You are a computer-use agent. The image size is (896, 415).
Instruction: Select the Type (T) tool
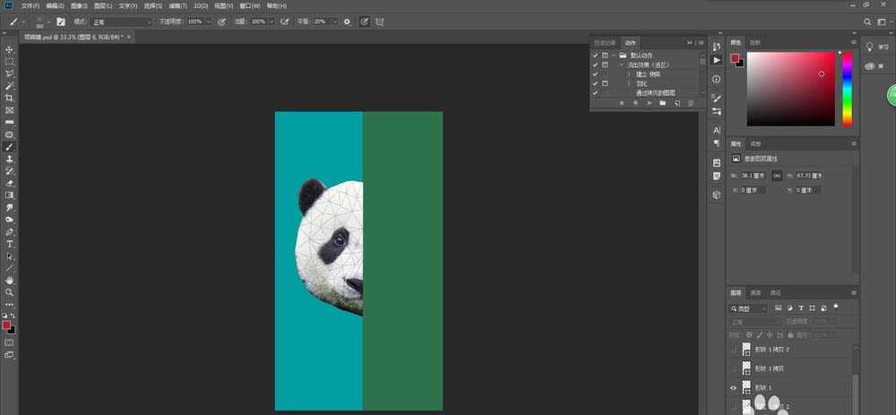(x=10, y=244)
